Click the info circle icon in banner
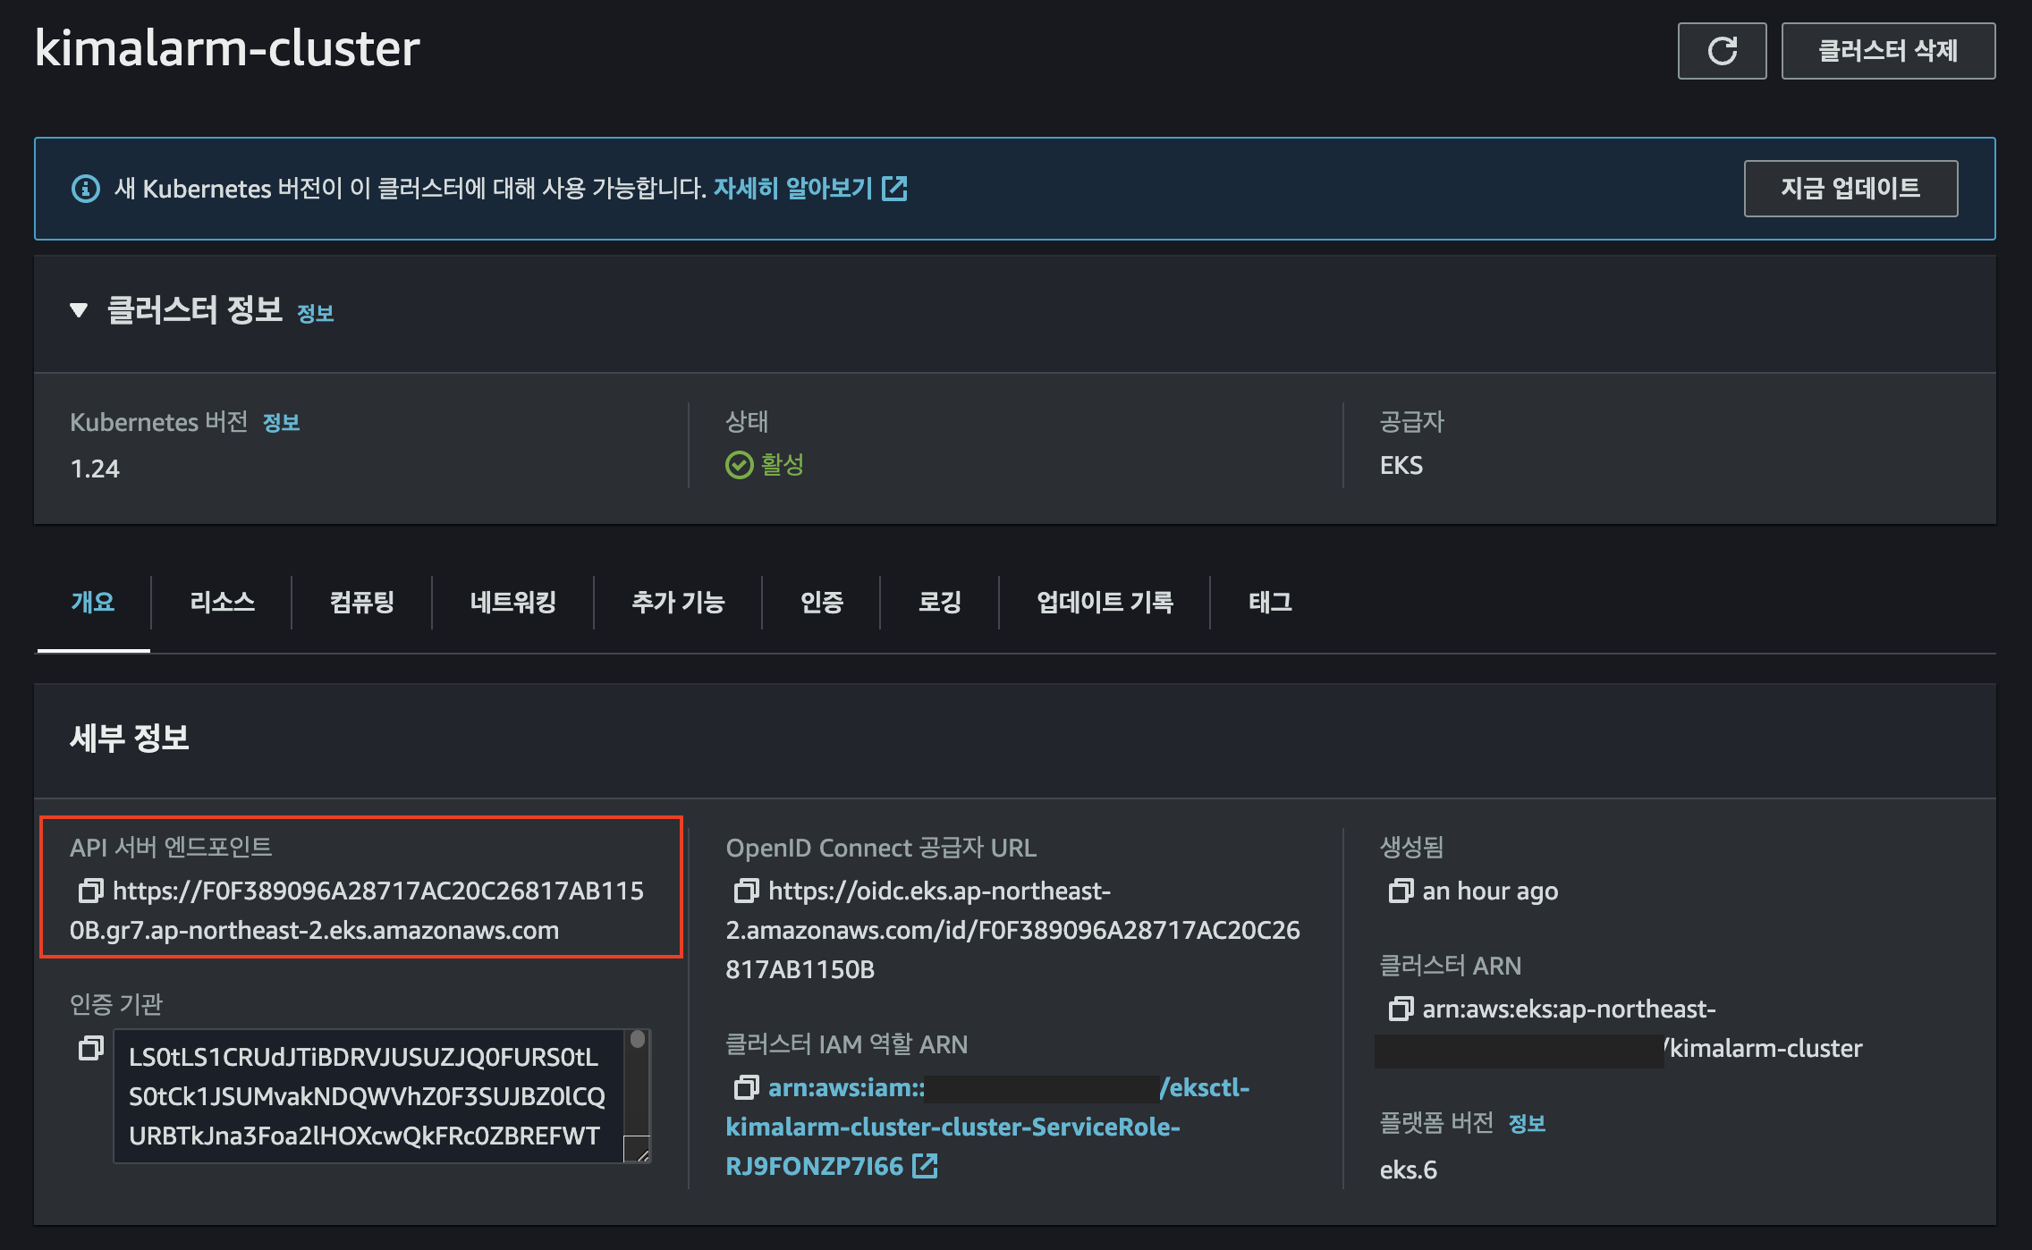Viewport: 2032px width, 1250px height. click(86, 189)
